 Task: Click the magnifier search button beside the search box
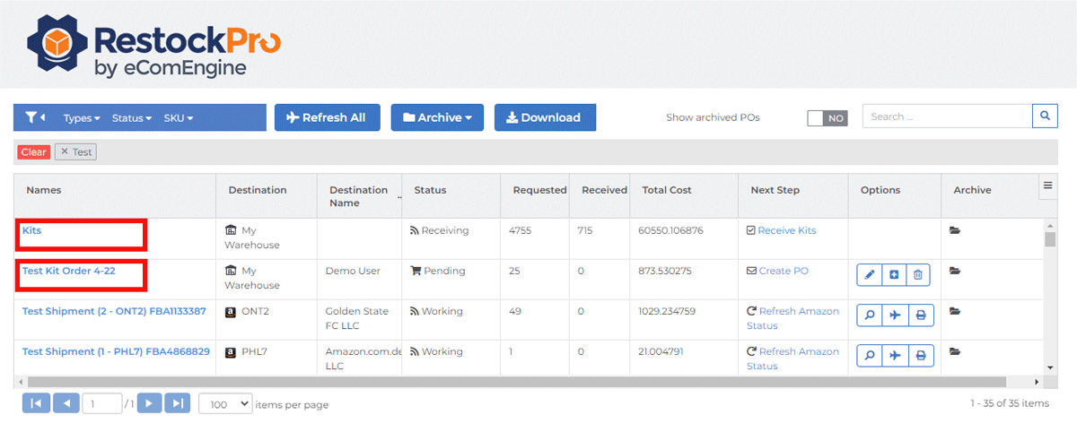(x=1045, y=117)
